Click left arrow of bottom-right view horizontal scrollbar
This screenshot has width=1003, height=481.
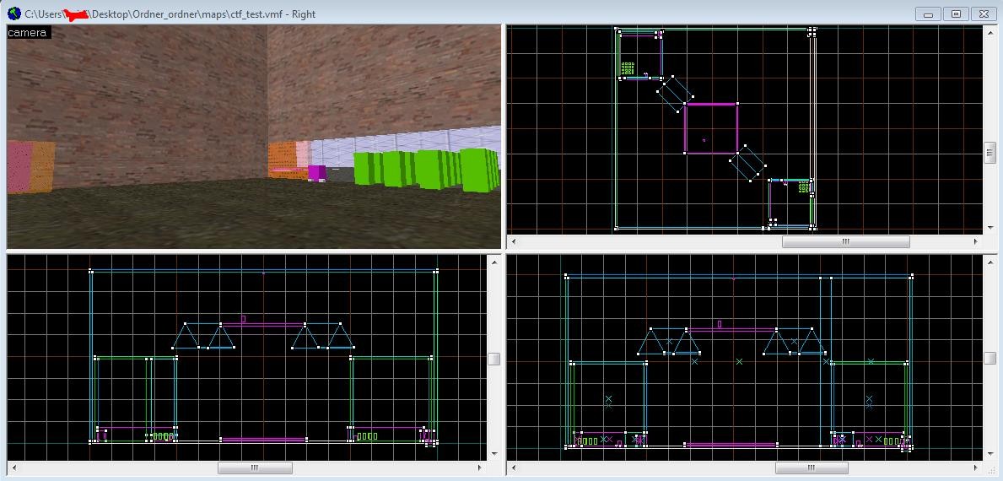tap(512, 467)
